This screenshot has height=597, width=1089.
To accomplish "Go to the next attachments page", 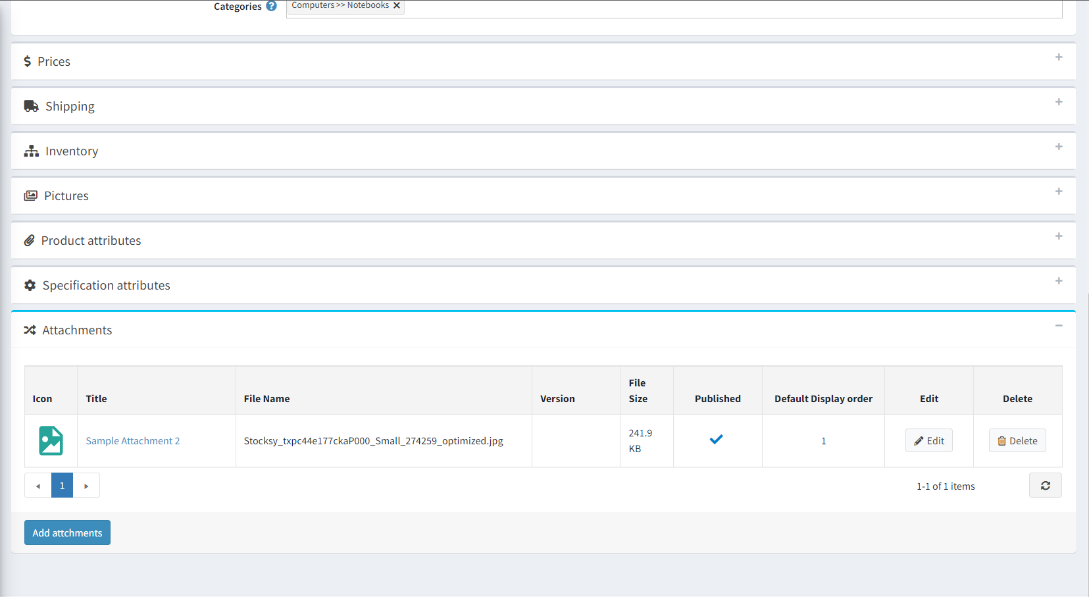I will click(86, 486).
